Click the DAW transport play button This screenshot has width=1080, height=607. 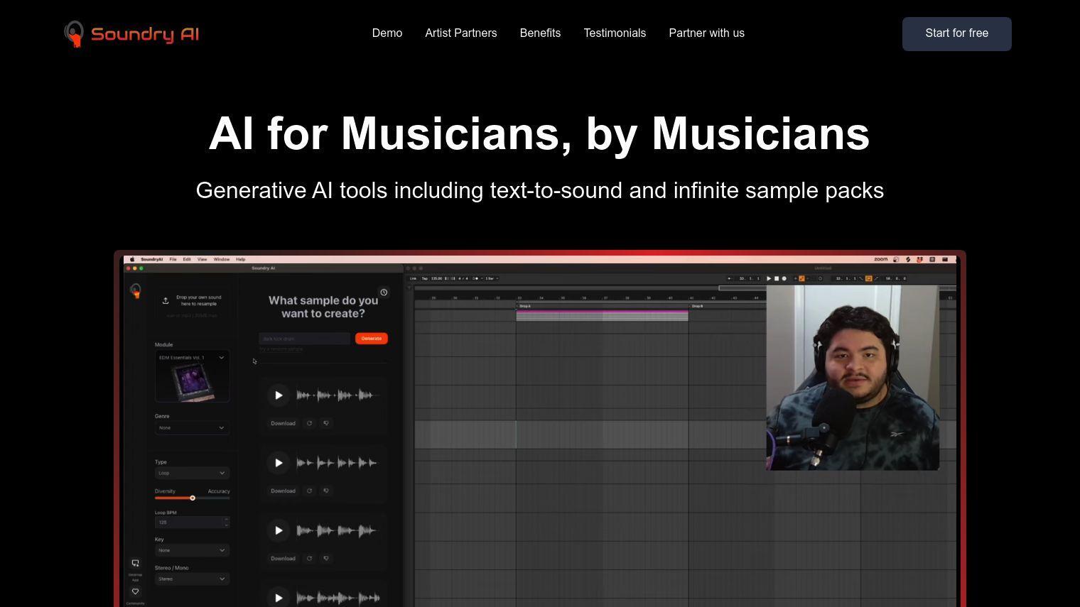point(769,278)
